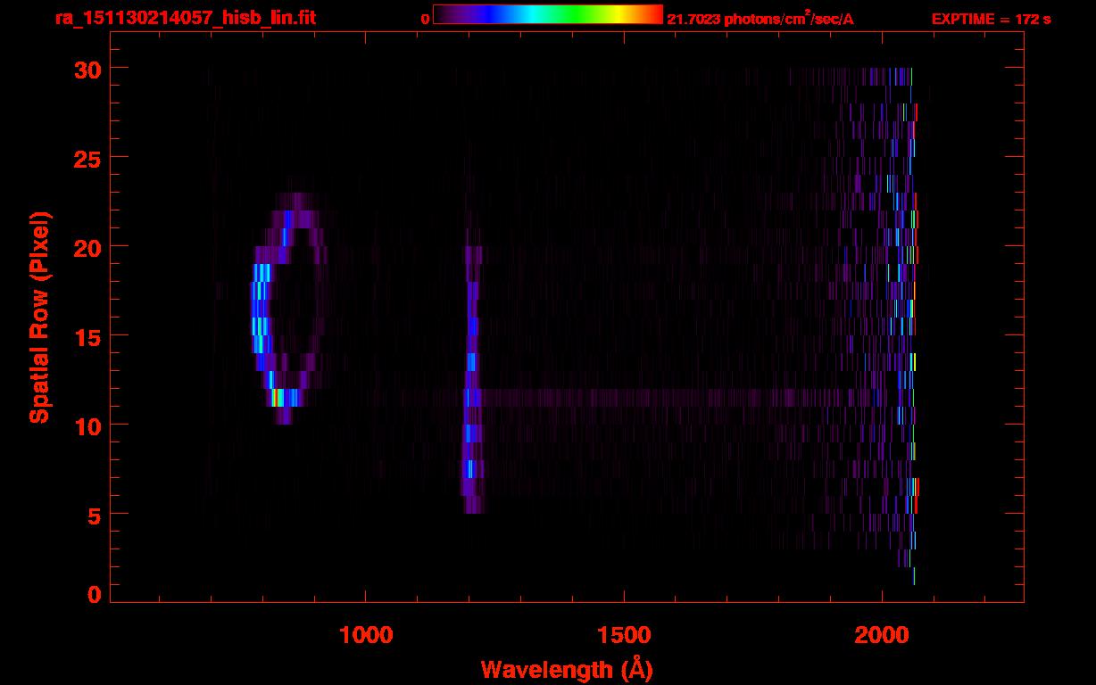
Task: Click the Spatial Row (Pixel) axis title
Action: coord(40,318)
